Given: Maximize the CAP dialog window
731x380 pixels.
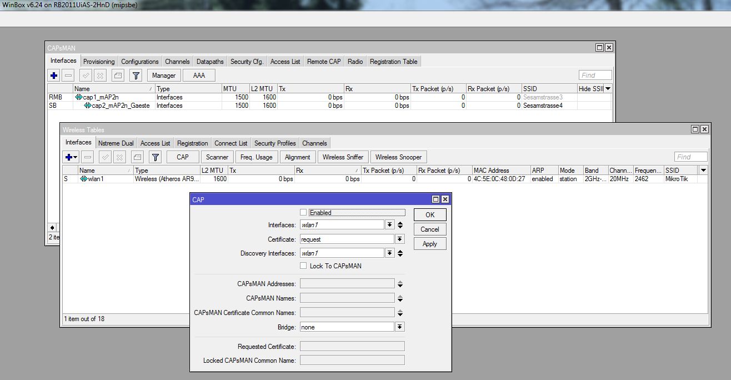Looking at the screenshot, I should (x=436, y=199).
